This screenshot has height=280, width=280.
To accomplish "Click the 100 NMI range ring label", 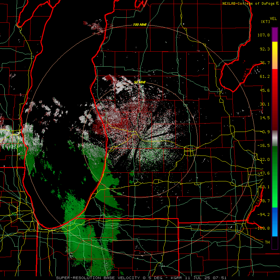I will pyautogui.click(x=140, y=25).
